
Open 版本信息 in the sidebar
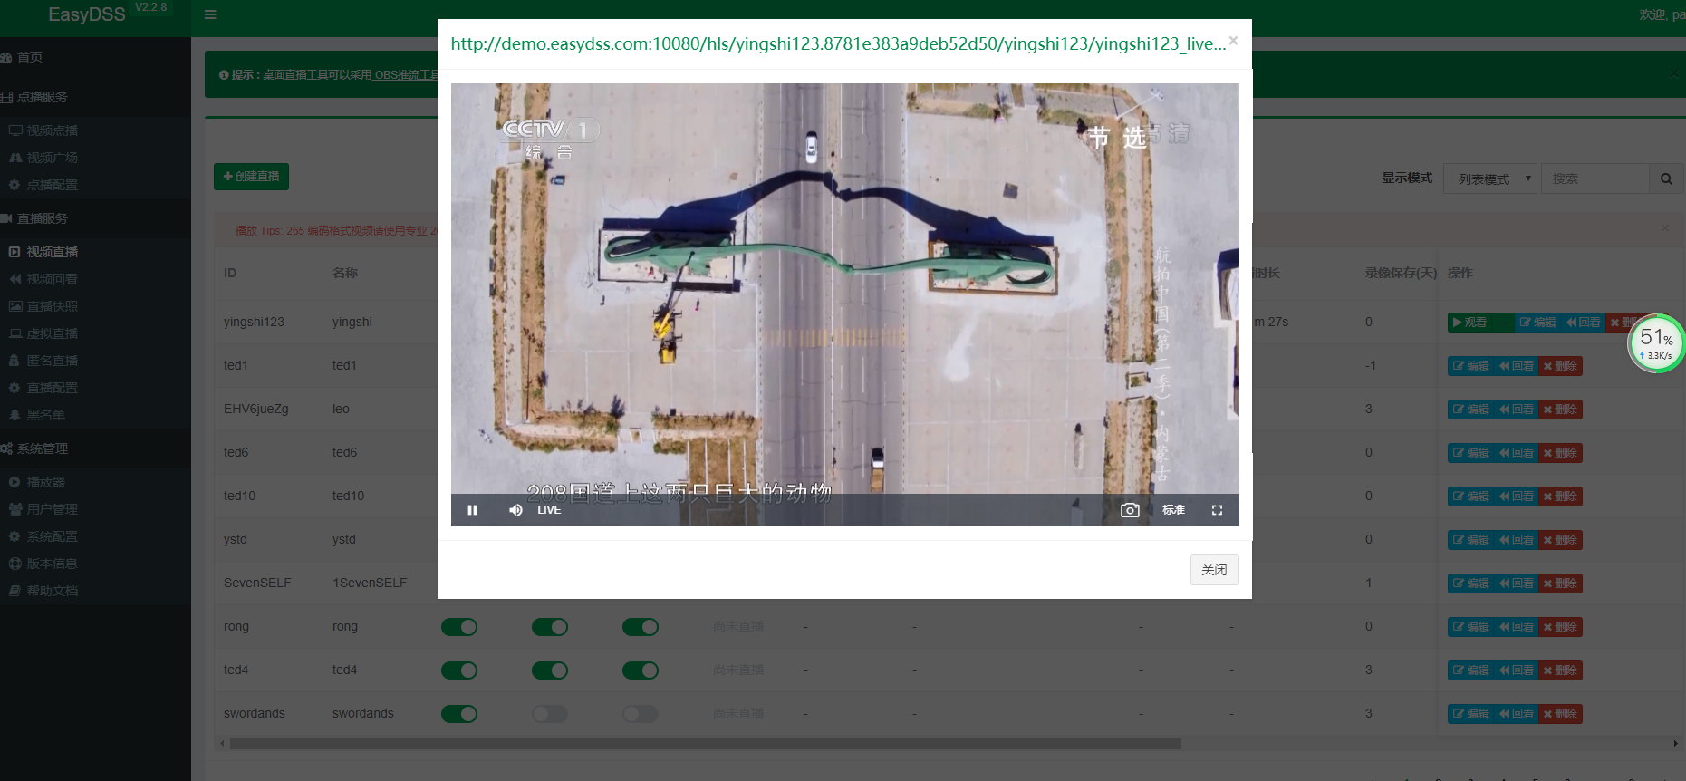(52, 564)
